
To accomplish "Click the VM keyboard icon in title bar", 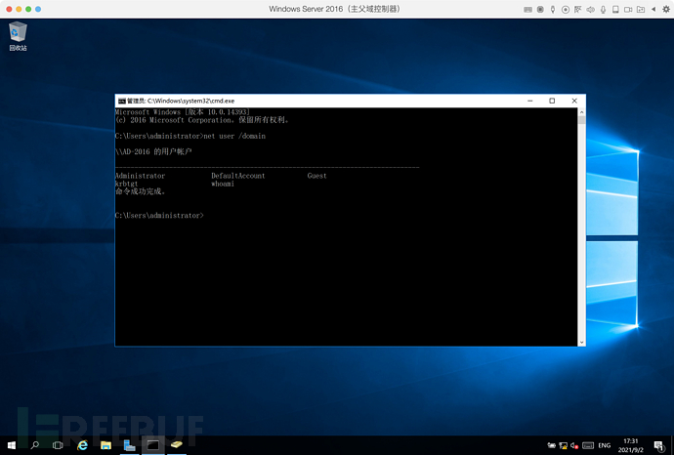I will point(527,10).
